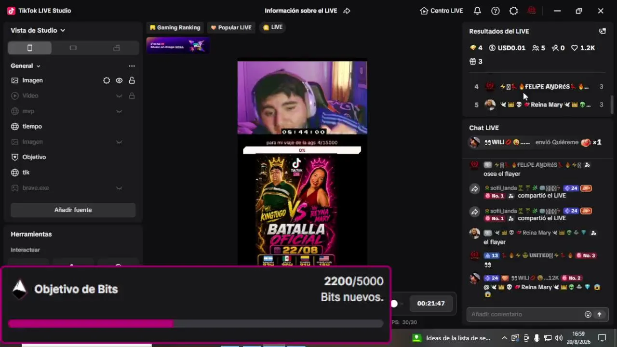The height and width of the screenshot is (347, 617).
Task: Switch to landscape layout mode
Action: click(x=73, y=48)
